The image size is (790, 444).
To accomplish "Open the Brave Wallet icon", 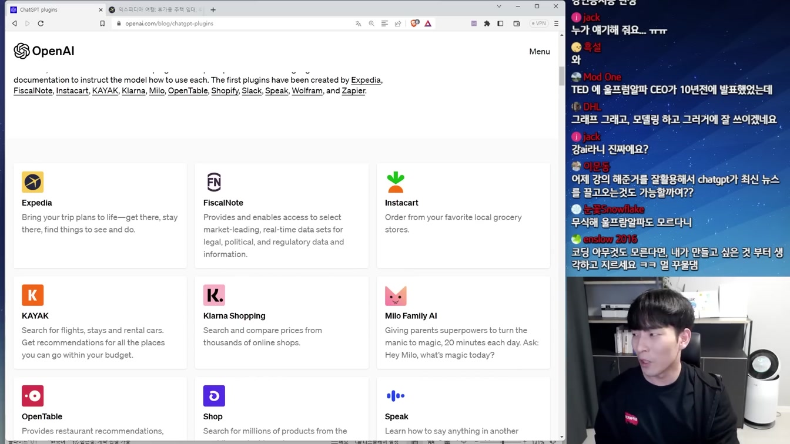I will click(517, 23).
